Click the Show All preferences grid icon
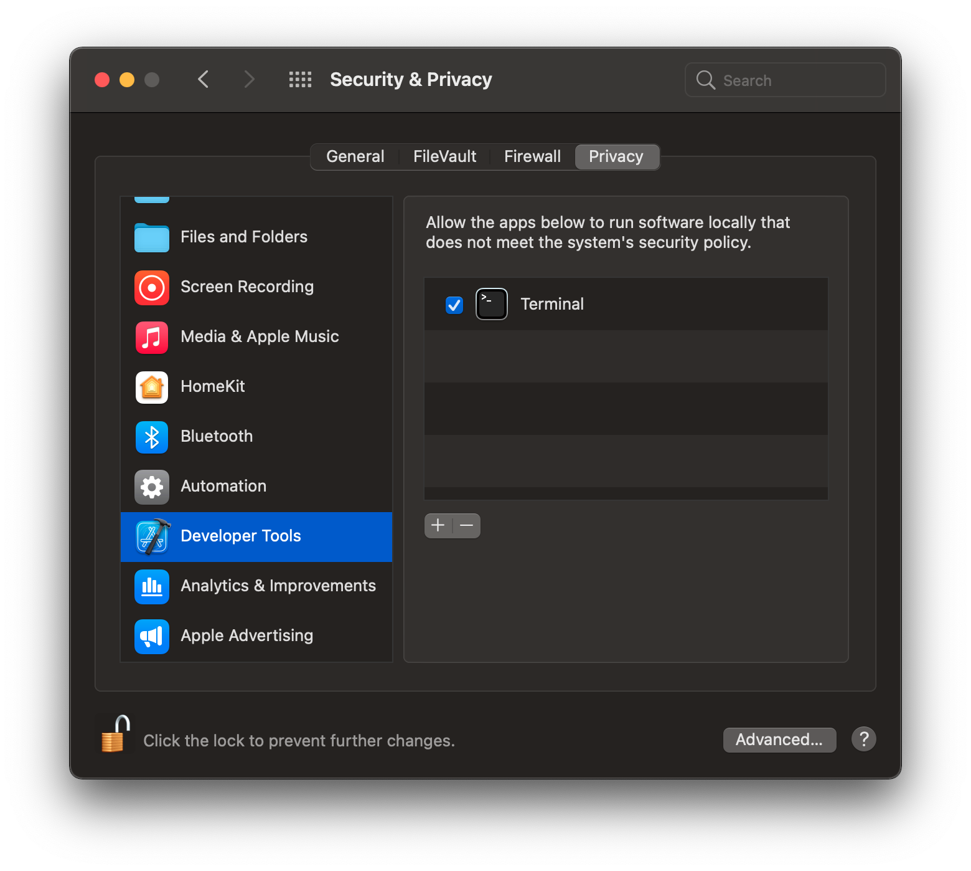 click(300, 79)
